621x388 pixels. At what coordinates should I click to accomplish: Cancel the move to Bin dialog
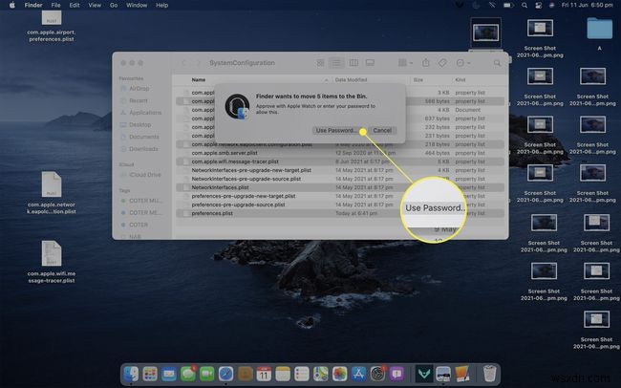[382, 130]
